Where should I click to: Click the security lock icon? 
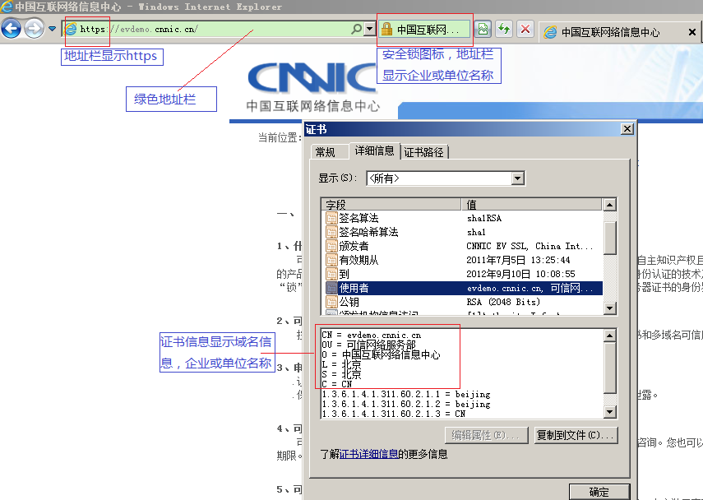[x=386, y=30]
